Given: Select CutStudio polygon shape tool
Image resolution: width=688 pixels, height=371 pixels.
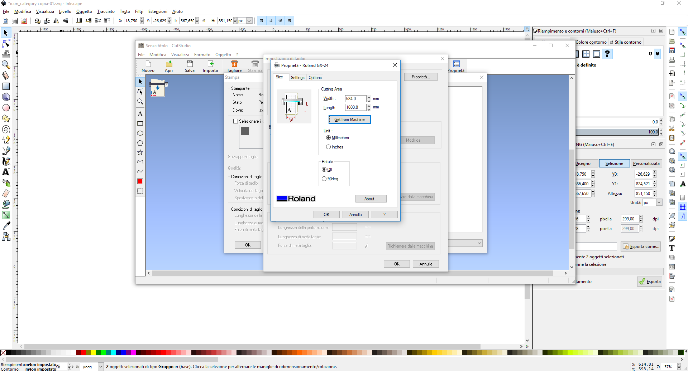Looking at the screenshot, I should tap(140, 143).
